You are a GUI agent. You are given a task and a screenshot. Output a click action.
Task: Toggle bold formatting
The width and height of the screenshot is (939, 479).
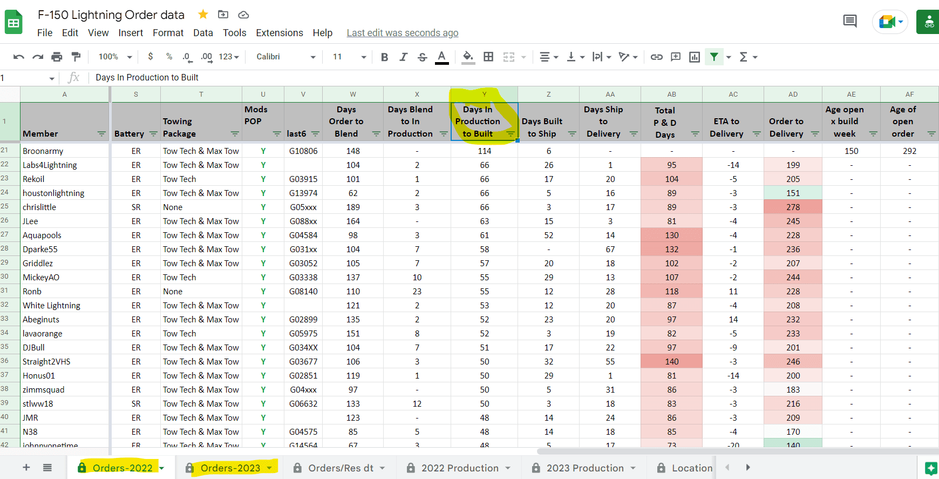coord(384,57)
